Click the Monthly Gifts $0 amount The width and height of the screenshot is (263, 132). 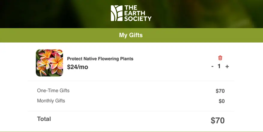(222, 101)
